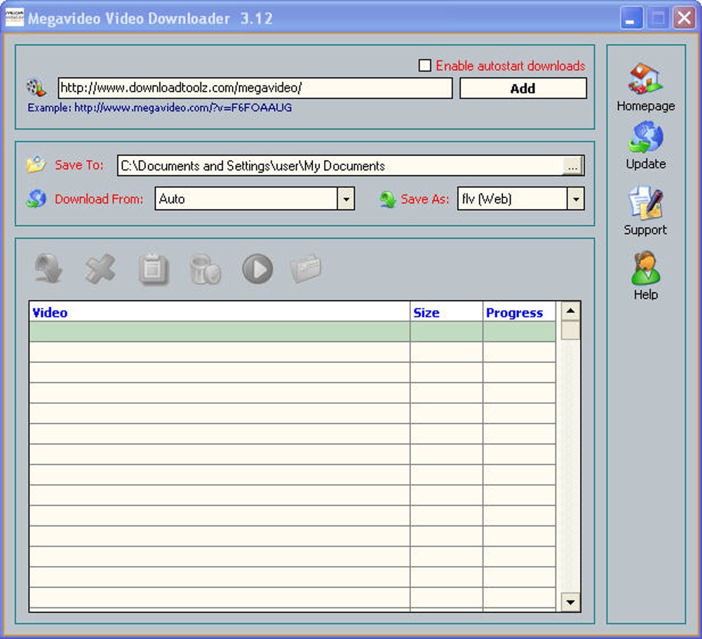Browse for save folder with the ... button
The image size is (702, 639).
click(x=573, y=166)
